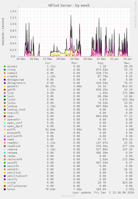Click the total max value '2.91k'
138x199 pixels.
pyautogui.click(x=130, y=189)
